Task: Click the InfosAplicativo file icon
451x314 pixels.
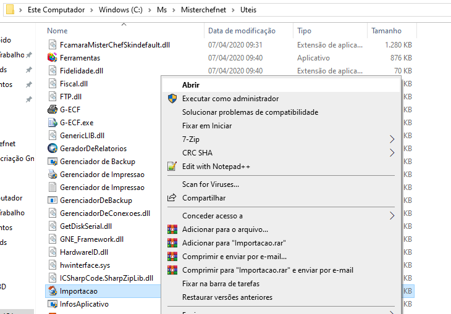Action: point(53,304)
